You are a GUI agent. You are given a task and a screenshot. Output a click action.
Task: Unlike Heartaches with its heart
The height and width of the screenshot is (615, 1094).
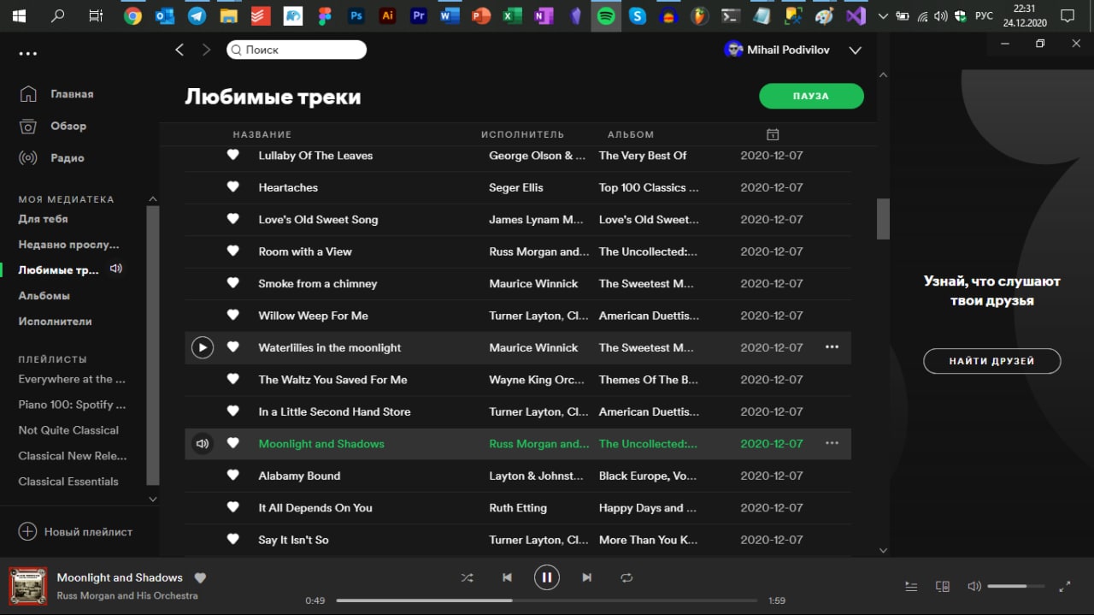click(232, 187)
